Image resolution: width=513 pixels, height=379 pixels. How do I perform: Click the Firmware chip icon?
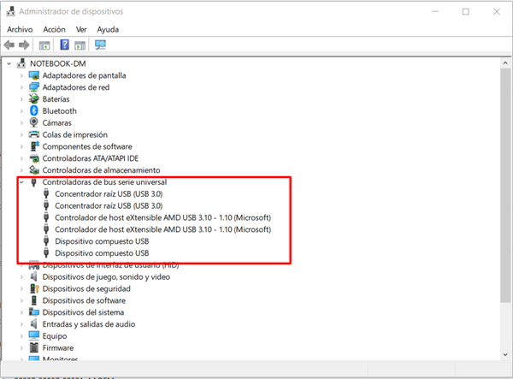(x=34, y=347)
